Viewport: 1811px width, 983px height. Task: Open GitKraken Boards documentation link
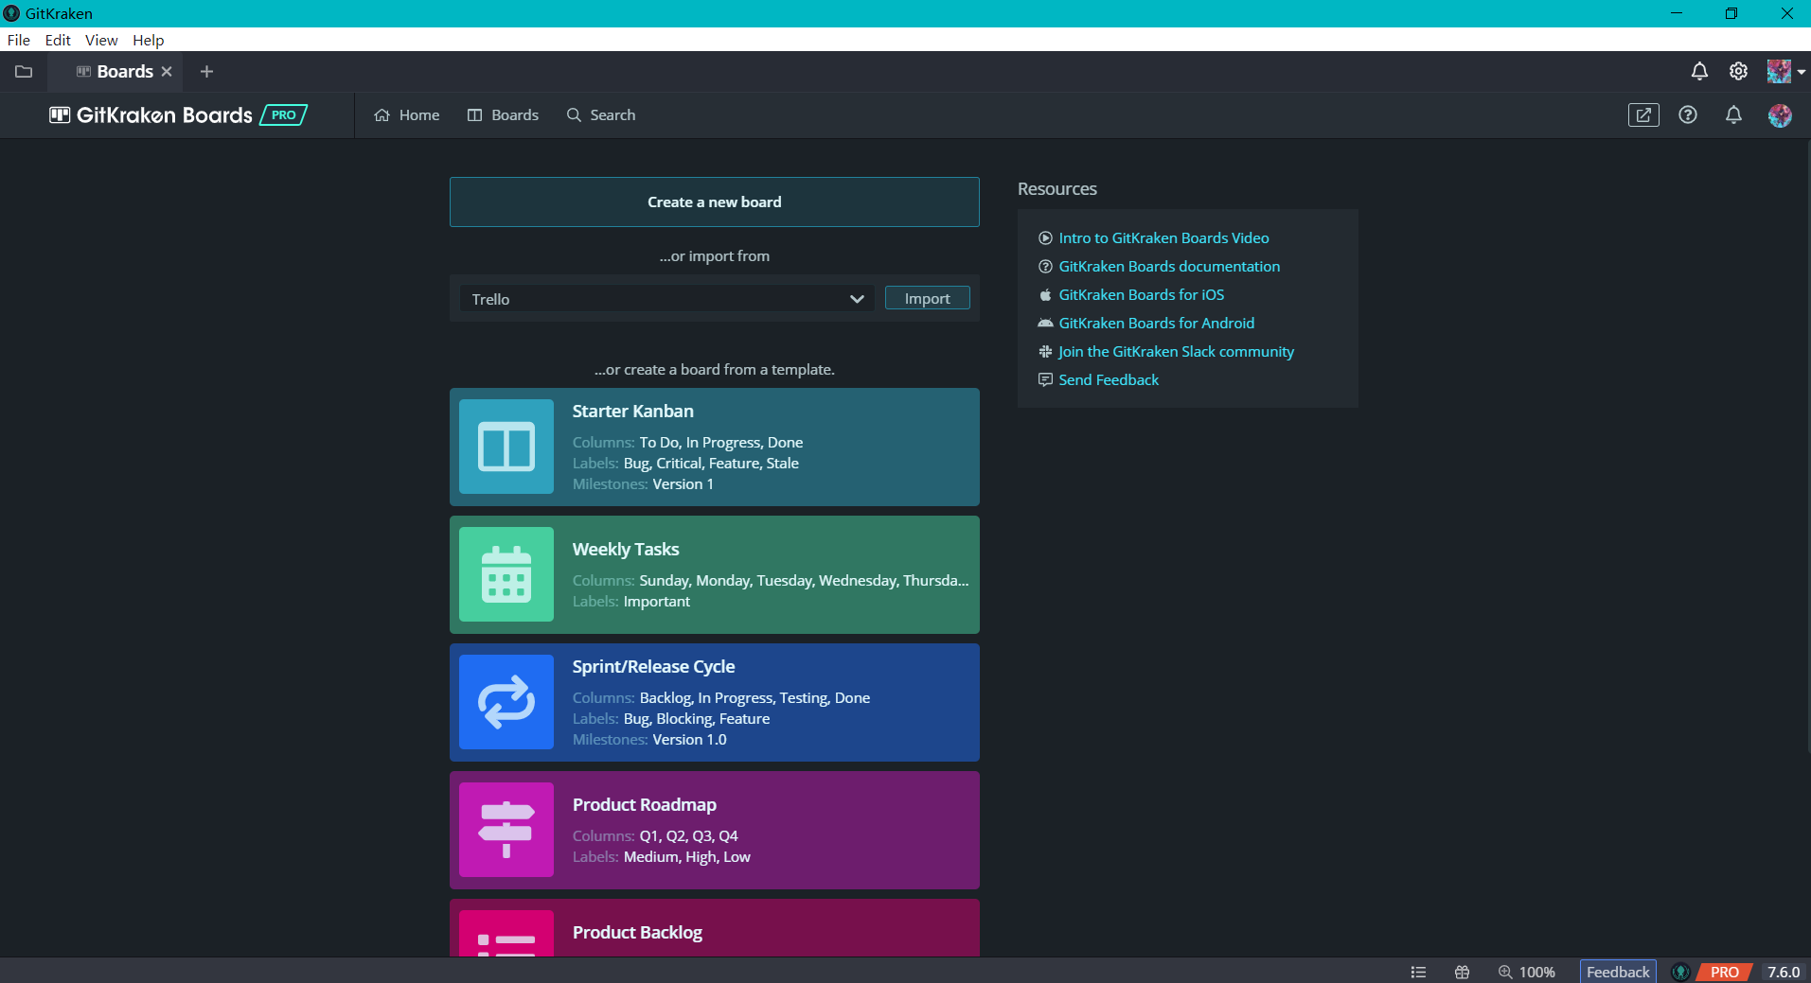(1170, 267)
